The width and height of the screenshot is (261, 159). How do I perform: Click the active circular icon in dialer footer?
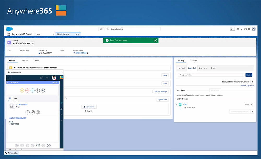(38, 145)
